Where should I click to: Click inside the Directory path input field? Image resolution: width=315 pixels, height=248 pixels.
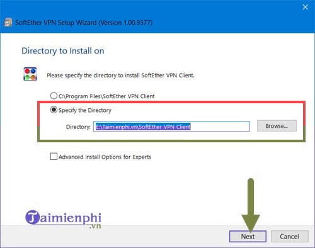point(171,127)
